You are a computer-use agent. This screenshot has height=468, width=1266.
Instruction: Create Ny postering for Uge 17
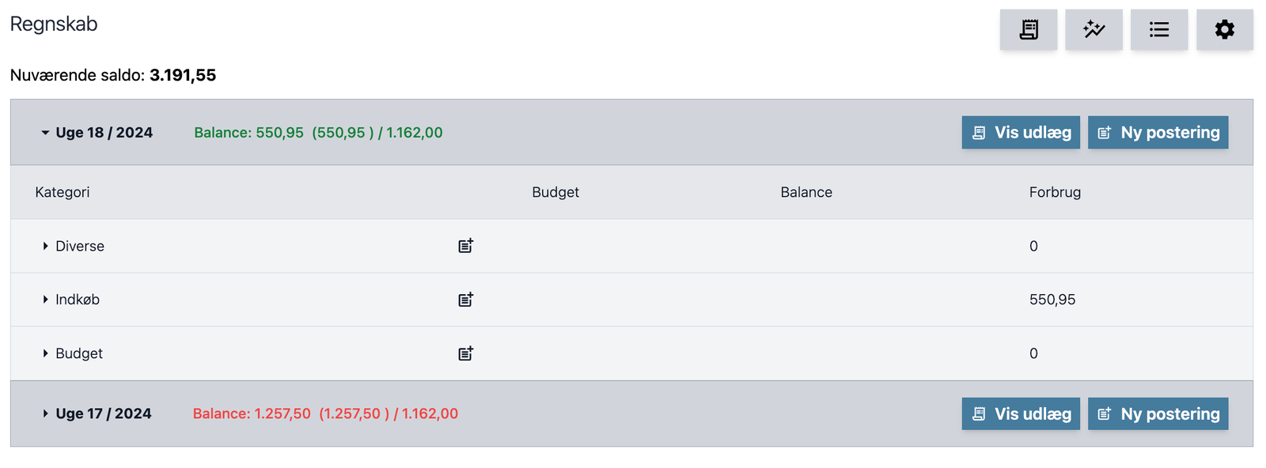(1158, 414)
